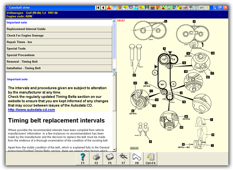Click the CS crankshaft sprocket label
Screen dimensions: 233x170
point(164,99)
